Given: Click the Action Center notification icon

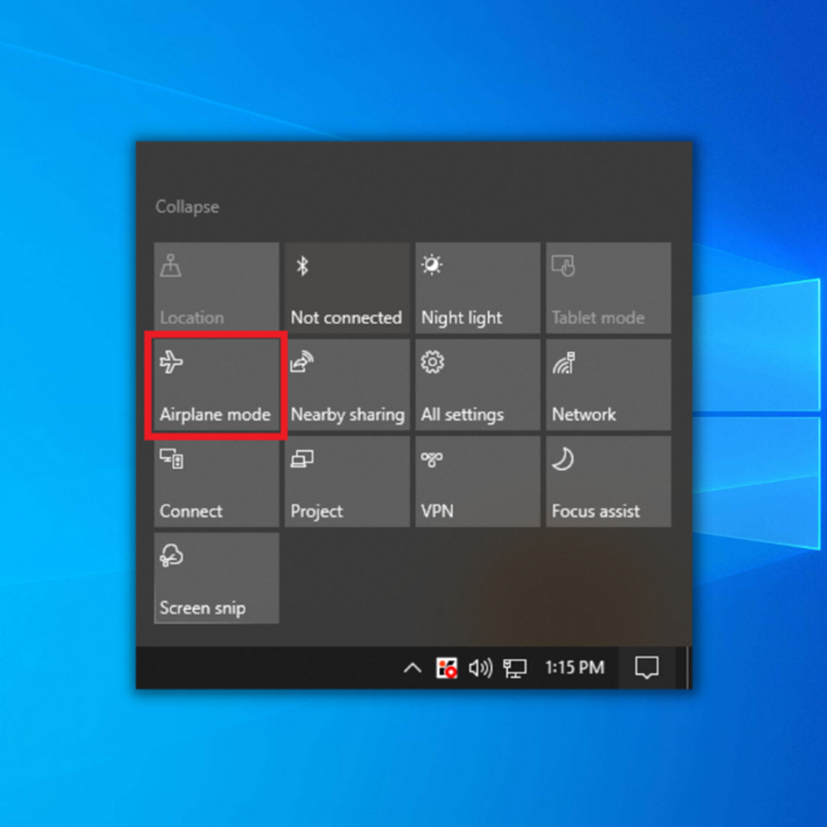Looking at the screenshot, I should coord(646,668).
